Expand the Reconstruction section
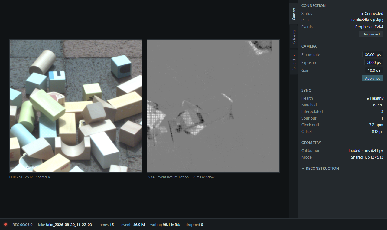387x230 pixels. tap(320, 169)
